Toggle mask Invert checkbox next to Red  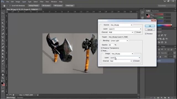coord(134,61)
